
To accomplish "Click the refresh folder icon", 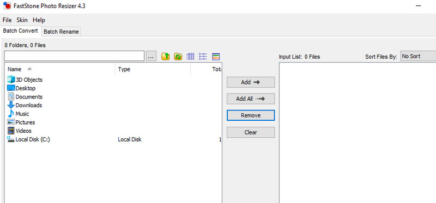I will [x=178, y=57].
